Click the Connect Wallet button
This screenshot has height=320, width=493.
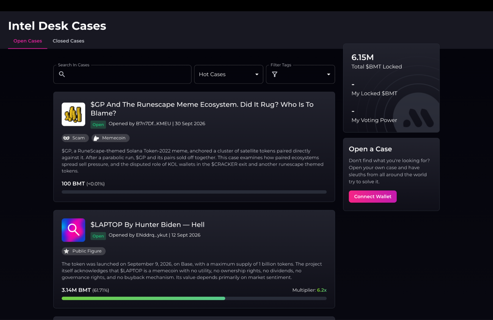[373, 197]
